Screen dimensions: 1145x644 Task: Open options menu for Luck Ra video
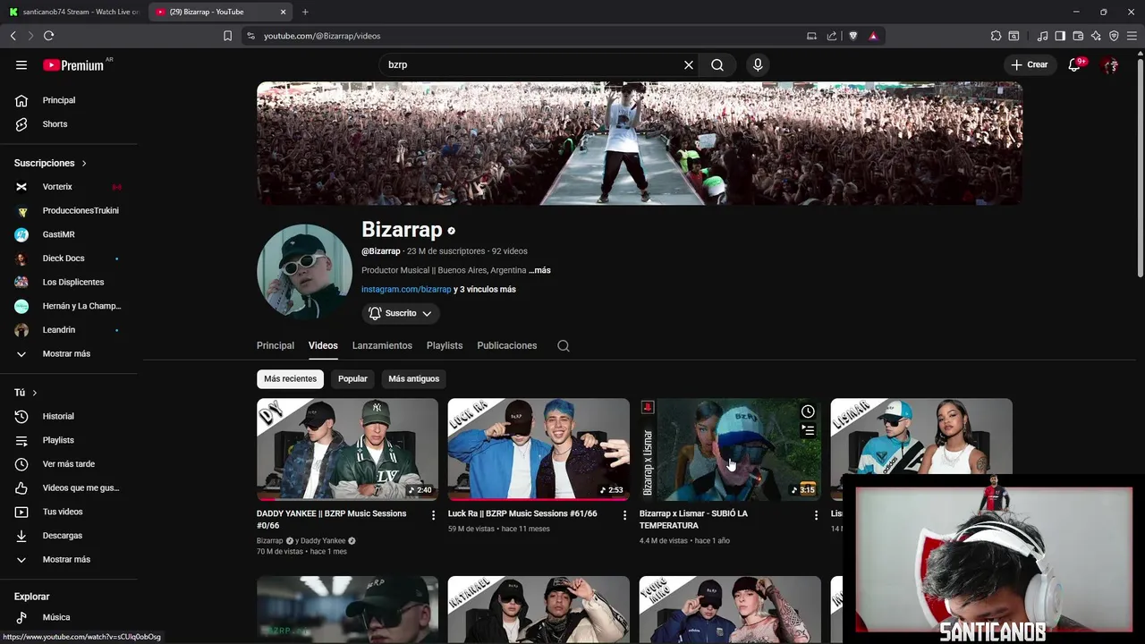(624, 515)
